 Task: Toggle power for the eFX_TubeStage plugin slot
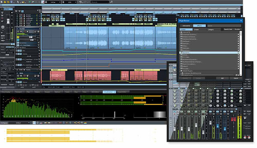(x=18, y=45)
